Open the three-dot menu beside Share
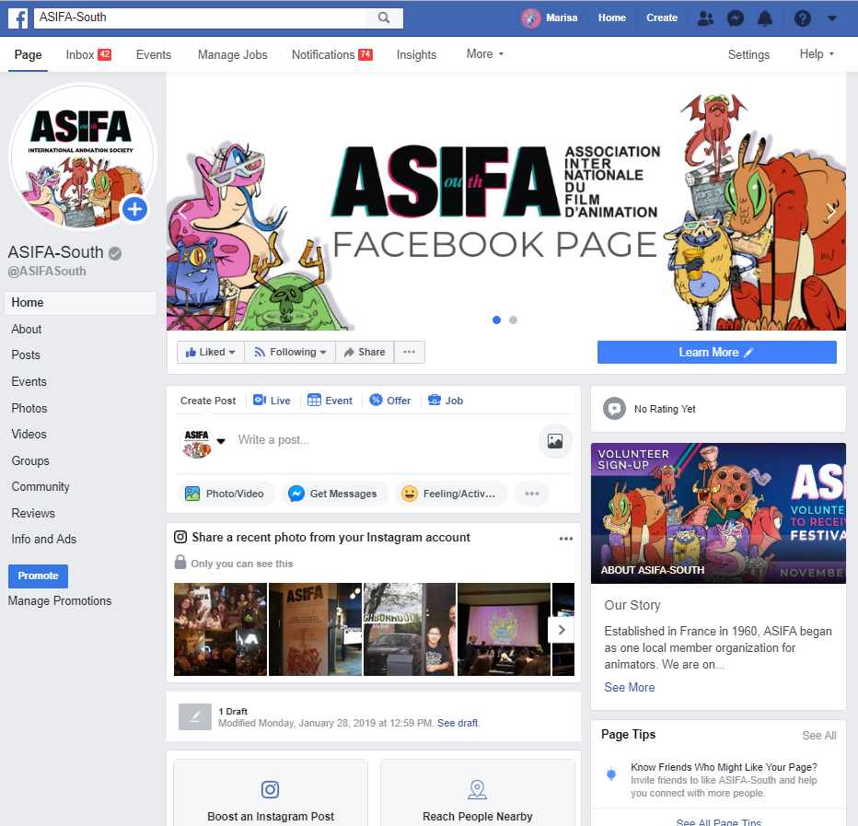This screenshot has width=858, height=826. [410, 352]
